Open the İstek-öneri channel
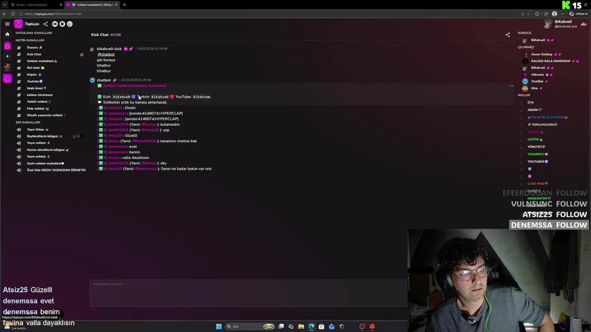Image resolution: width=591 pixels, height=332 pixels. coord(36,88)
